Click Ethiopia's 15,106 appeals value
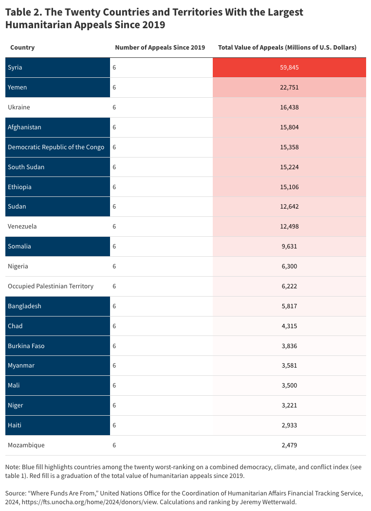The width and height of the screenshot is (371, 511). 289,187
